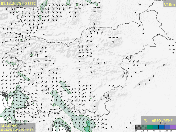Click the sun icon in ARSO logo
The image size is (176, 132).
click(146, 120)
